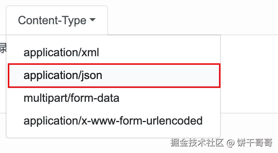This screenshot has width=278, height=153.
Task: Set the request body type to JSON
Action: click(x=114, y=75)
